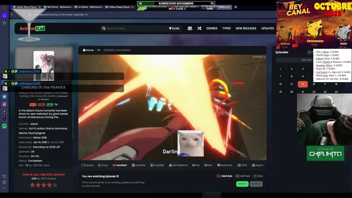Open the watch-together people icon in header
352x198 pixels.
click(x=190, y=28)
